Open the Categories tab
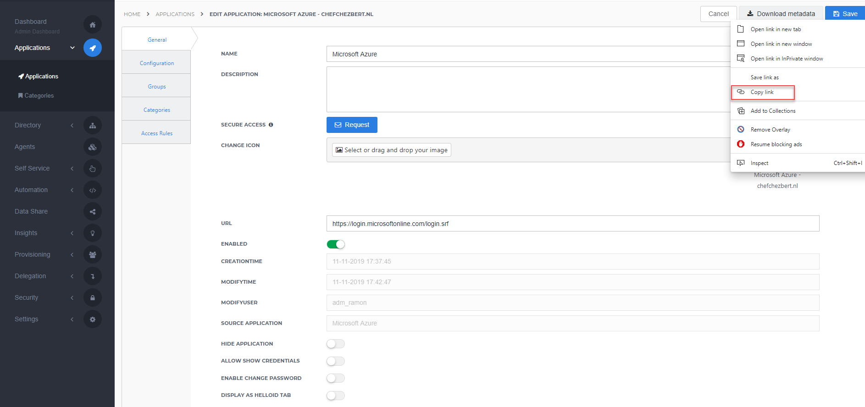The height and width of the screenshot is (407, 865). (x=156, y=110)
